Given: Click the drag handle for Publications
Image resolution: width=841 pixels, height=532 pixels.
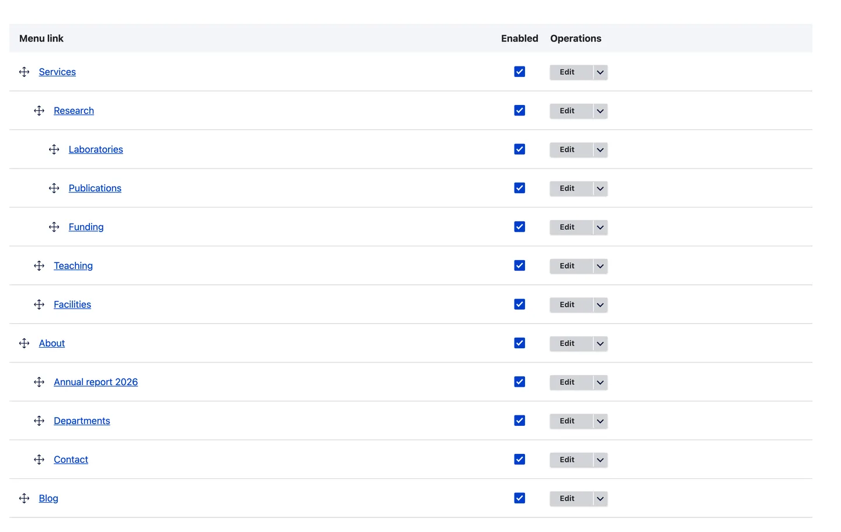Looking at the screenshot, I should (54, 188).
